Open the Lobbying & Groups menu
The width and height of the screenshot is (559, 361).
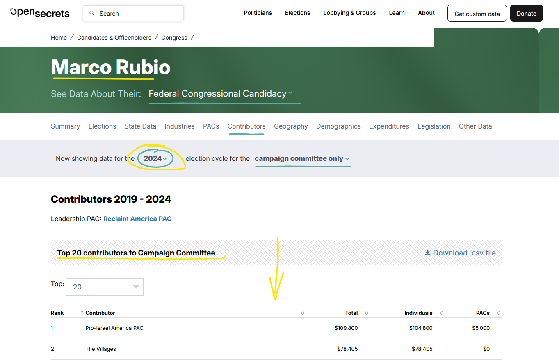(x=349, y=13)
